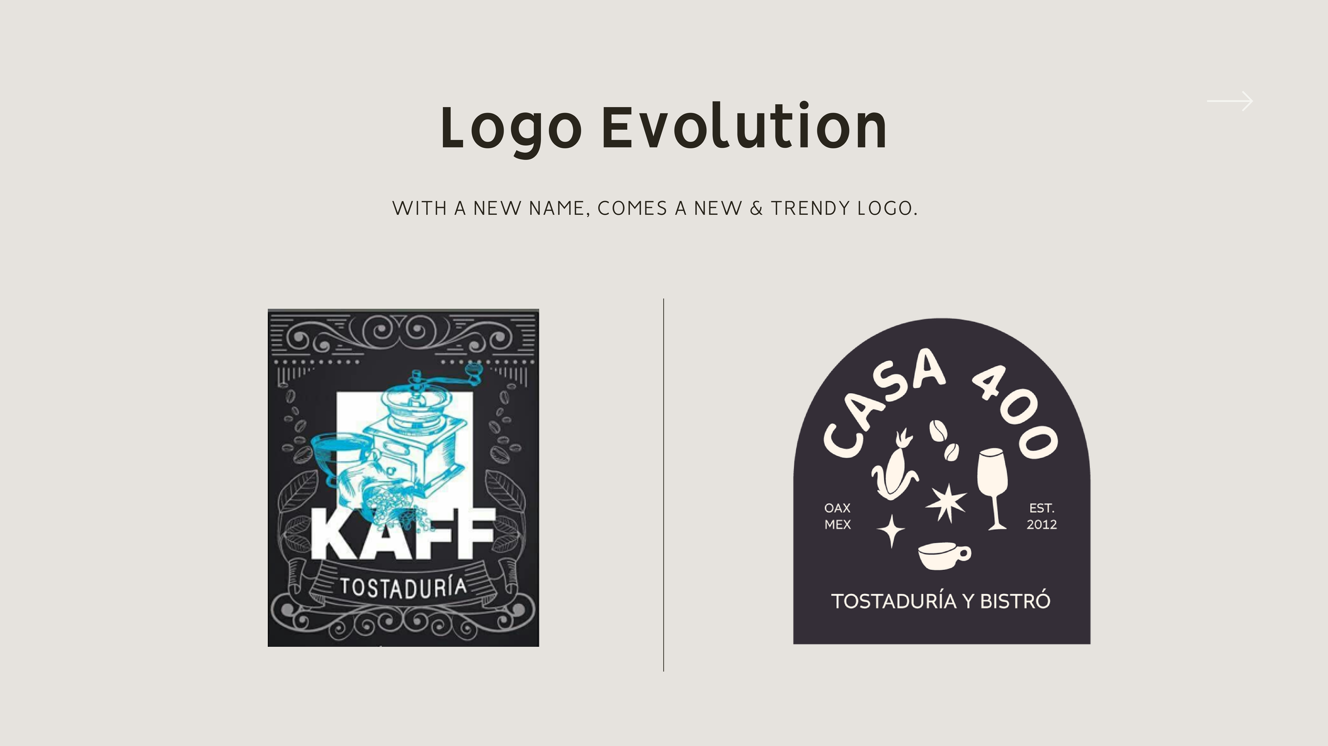Click the coffee cup icon in Casa 400 logo

pyautogui.click(x=944, y=556)
